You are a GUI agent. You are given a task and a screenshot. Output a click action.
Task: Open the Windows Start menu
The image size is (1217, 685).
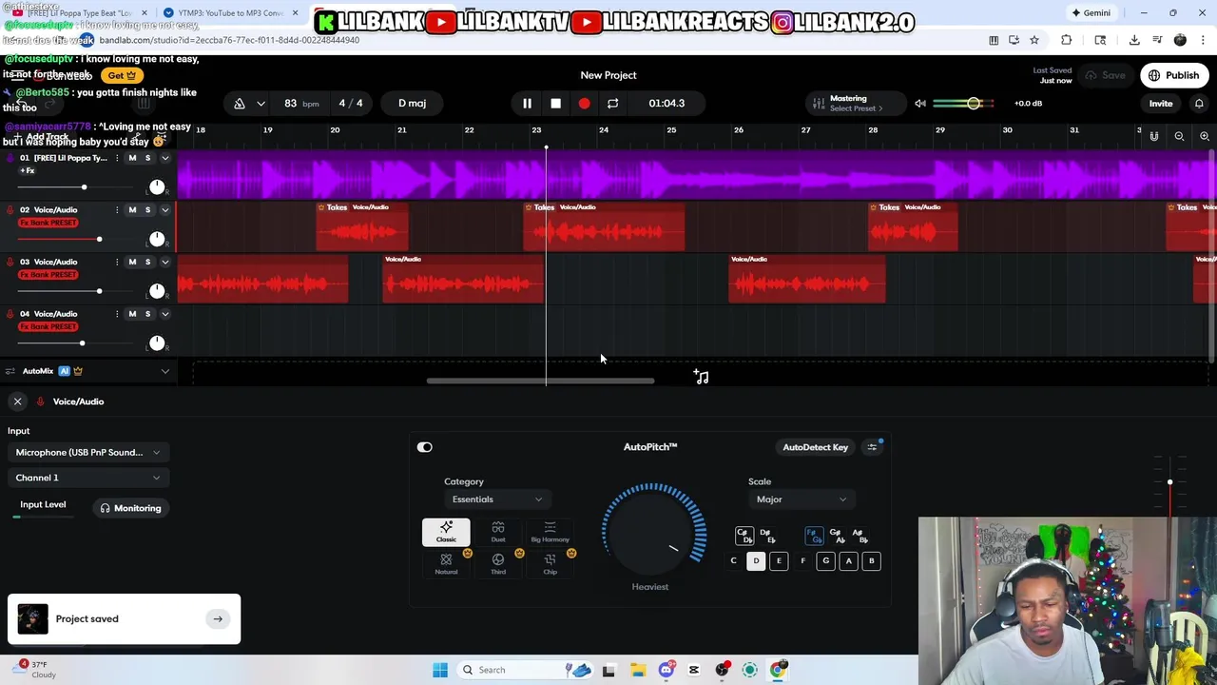[440, 670]
